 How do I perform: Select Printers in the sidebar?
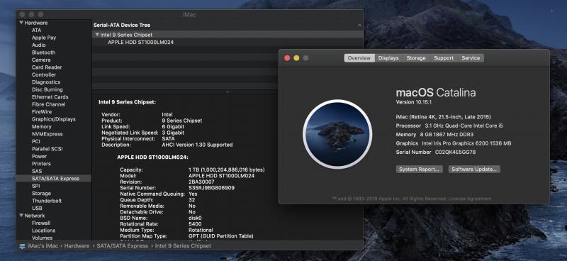[41, 164]
